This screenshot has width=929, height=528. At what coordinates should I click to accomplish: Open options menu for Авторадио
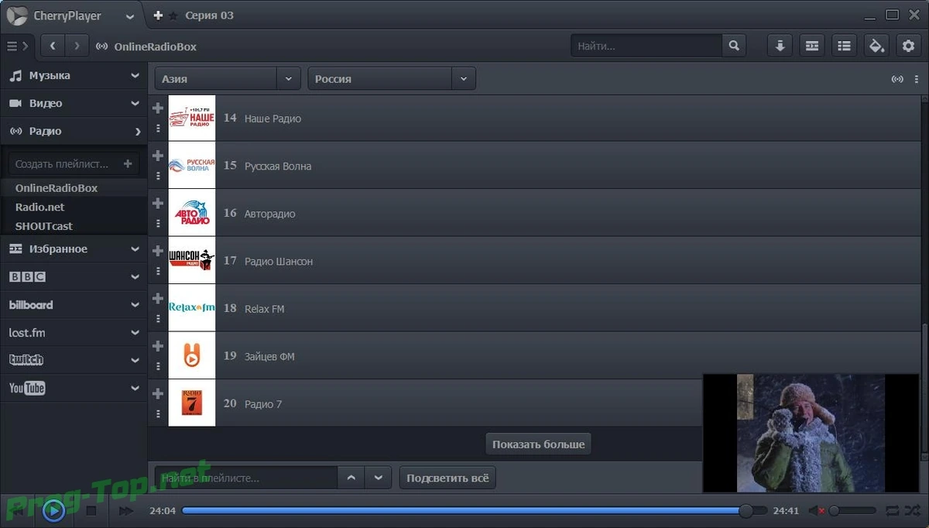point(158,224)
